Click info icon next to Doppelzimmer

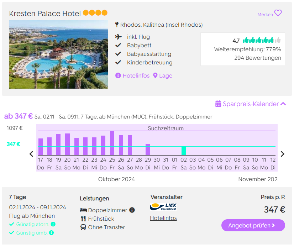coord(132,210)
